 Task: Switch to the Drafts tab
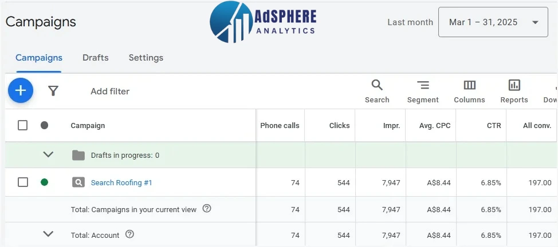[x=95, y=58]
